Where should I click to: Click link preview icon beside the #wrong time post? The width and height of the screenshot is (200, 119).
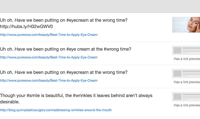[x=186, y=50]
